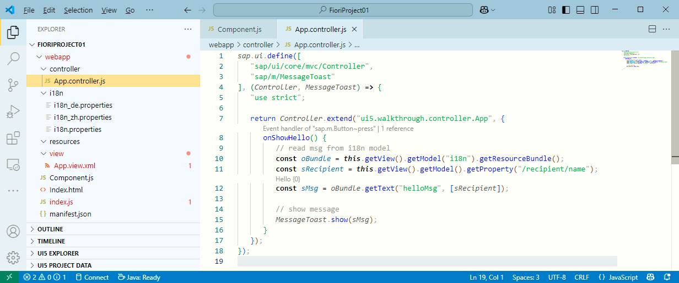Toggle Panel visibility

coord(580,10)
